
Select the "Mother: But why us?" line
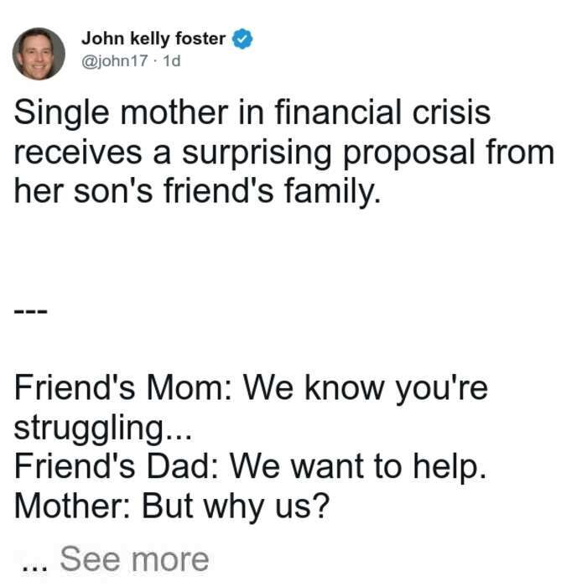pyautogui.click(x=171, y=506)
